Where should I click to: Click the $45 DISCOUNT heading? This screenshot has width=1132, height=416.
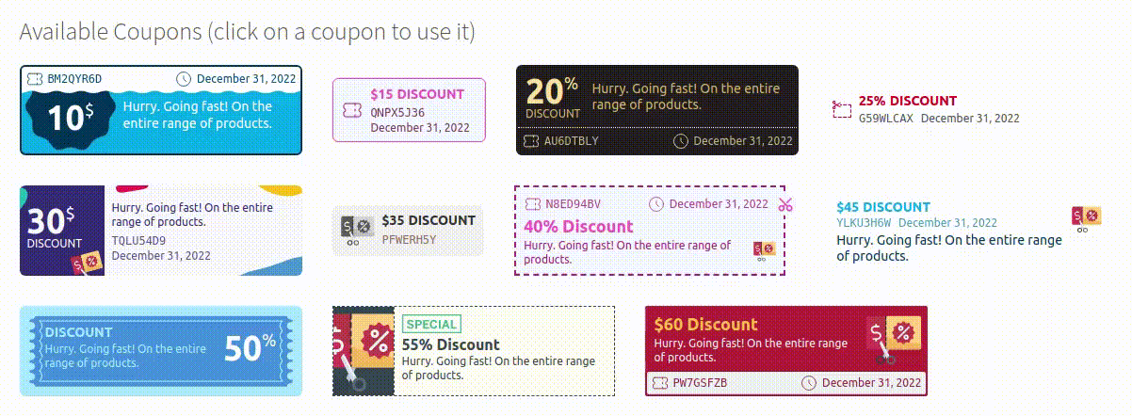[x=882, y=207]
